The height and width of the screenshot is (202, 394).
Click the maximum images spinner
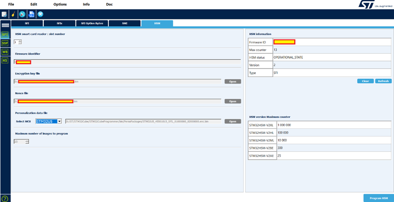coord(21,141)
